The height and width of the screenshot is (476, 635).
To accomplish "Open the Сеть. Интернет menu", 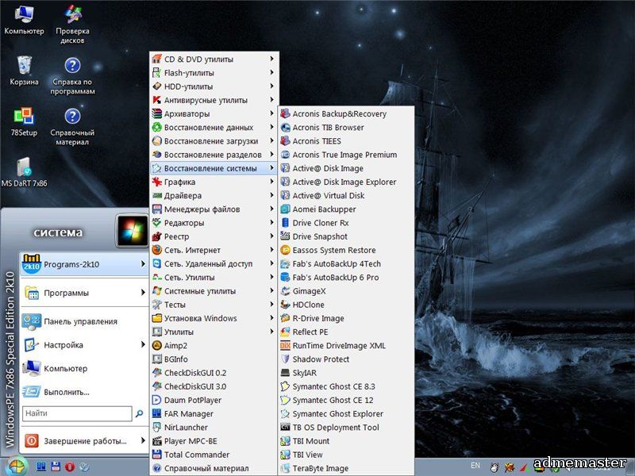I will coord(214,250).
